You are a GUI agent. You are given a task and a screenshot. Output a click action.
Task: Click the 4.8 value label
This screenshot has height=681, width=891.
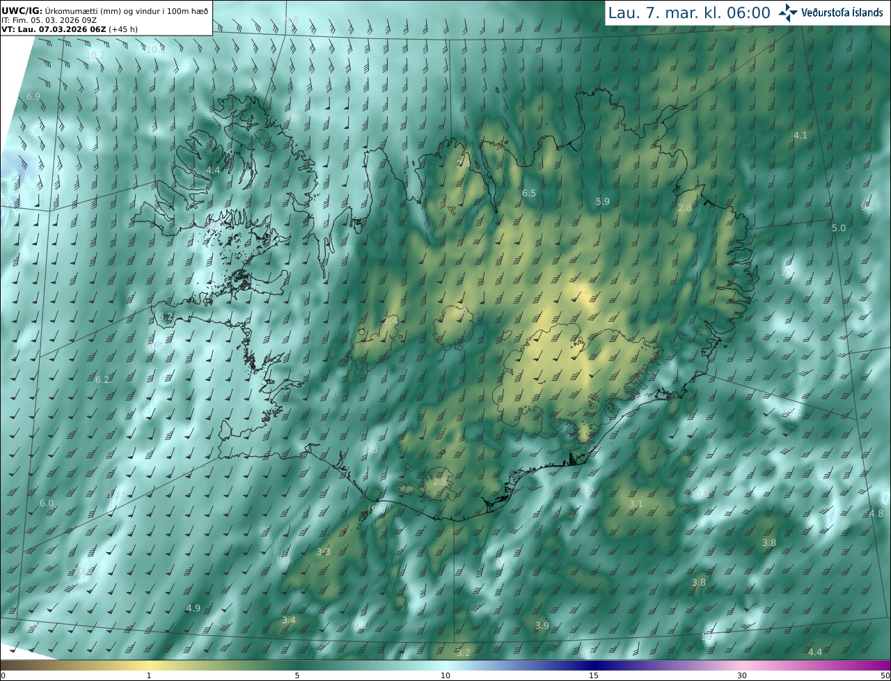click(876, 513)
